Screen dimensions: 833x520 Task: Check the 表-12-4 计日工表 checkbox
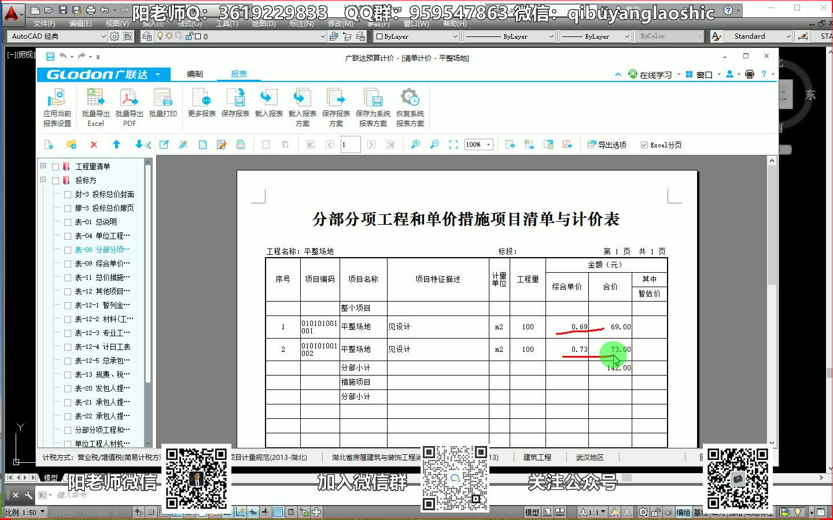pyautogui.click(x=68, y=347)
